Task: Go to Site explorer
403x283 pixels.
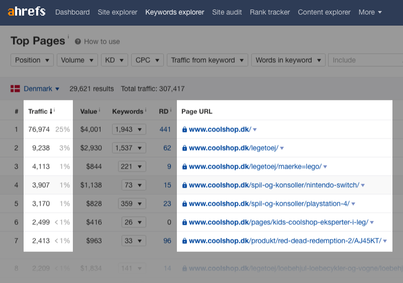Action: [x=118, y=12]
